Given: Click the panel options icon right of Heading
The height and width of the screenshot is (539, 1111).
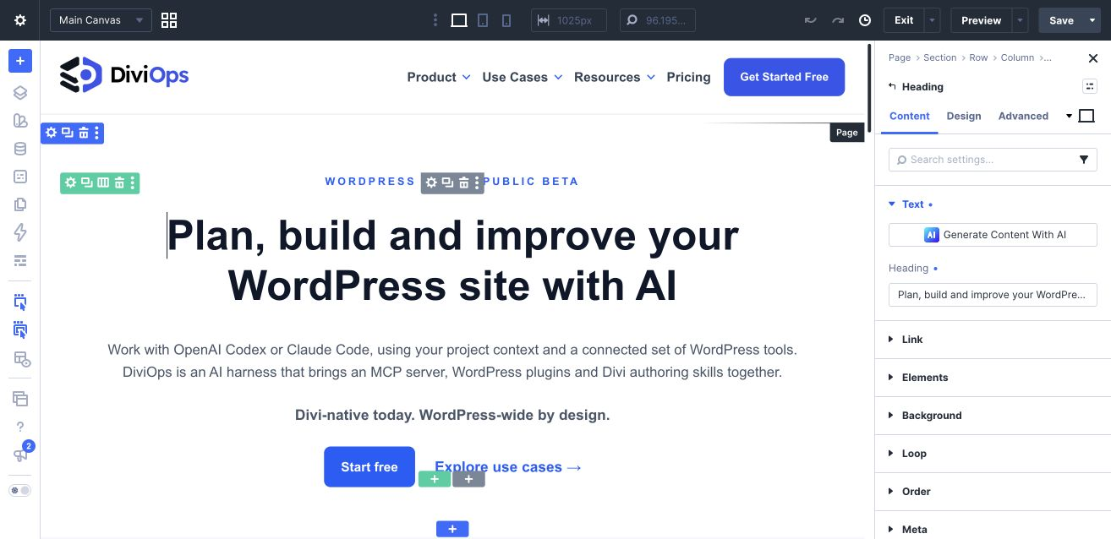Looking at the screenshot, I should (x=1089, y=86).
